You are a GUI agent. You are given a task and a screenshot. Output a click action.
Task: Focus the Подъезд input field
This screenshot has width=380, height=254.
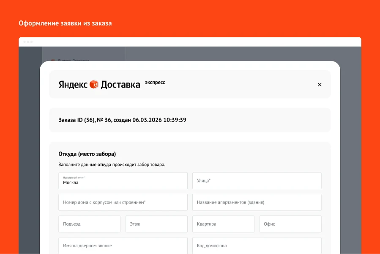point(90,224)
